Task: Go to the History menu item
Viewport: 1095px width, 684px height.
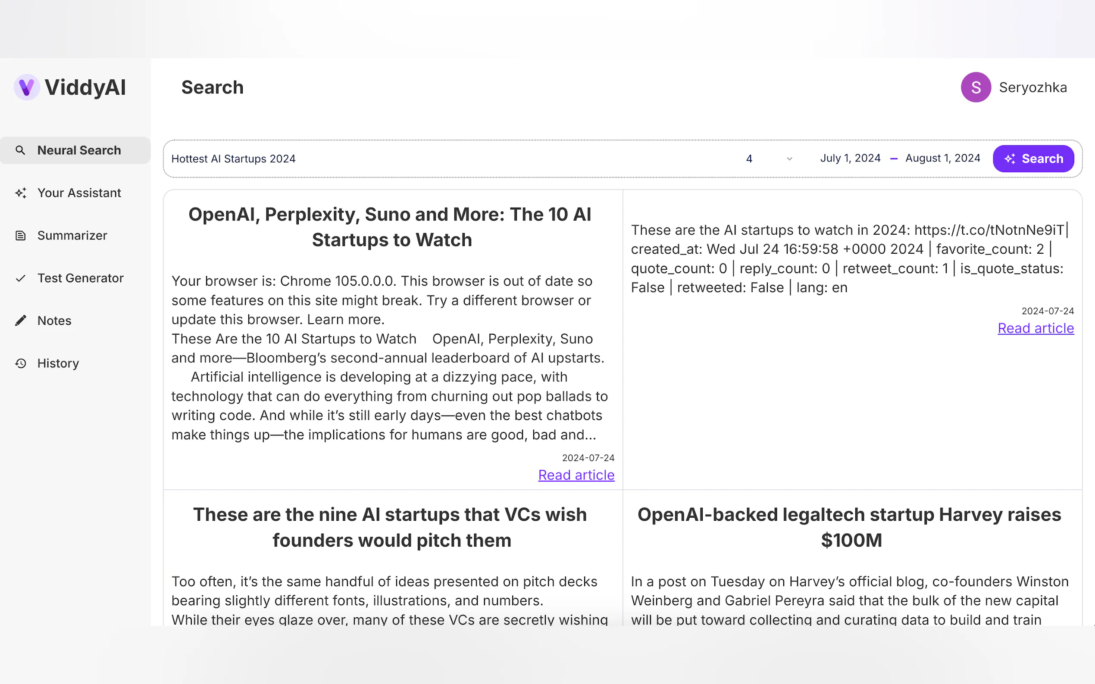Action: pyautogui.click(x=58, y=363)
